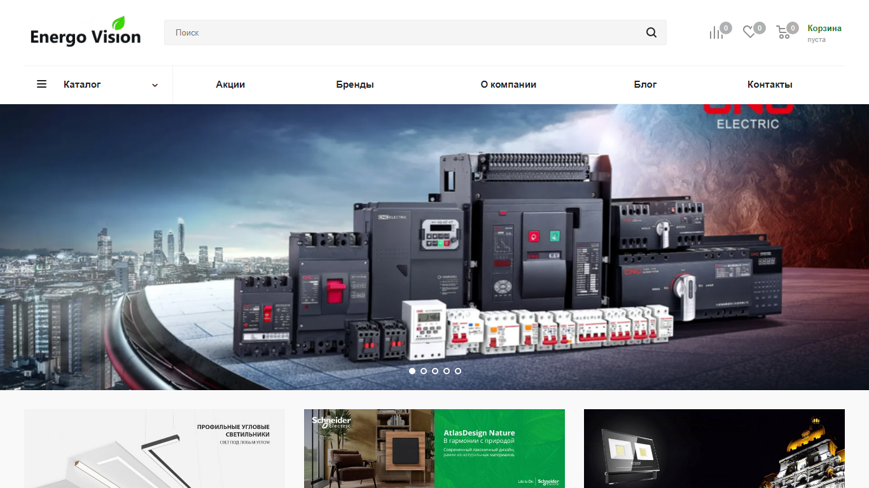Select the fourth carousel slide dot
Viewport: 869px width, 488px height.
tap(447, 371)
